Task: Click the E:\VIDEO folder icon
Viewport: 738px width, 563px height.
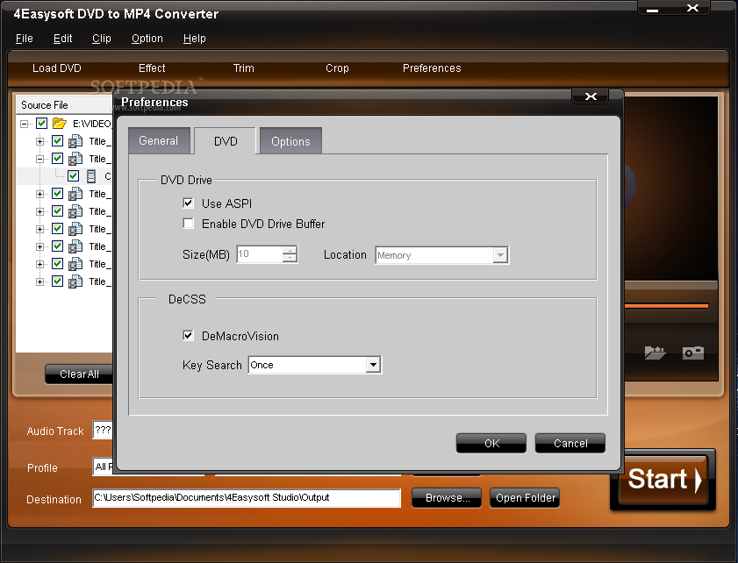Action: click(x=60, y=124)
